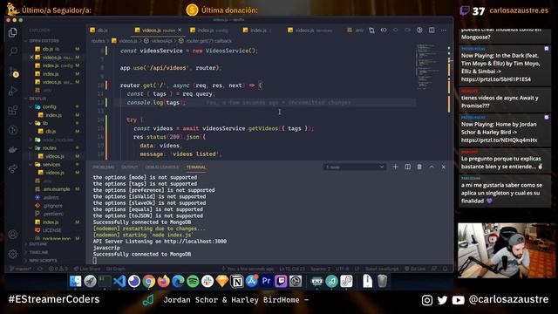Open Finder from the Dock
Screen dimensions: 558x314
point(76,281)
